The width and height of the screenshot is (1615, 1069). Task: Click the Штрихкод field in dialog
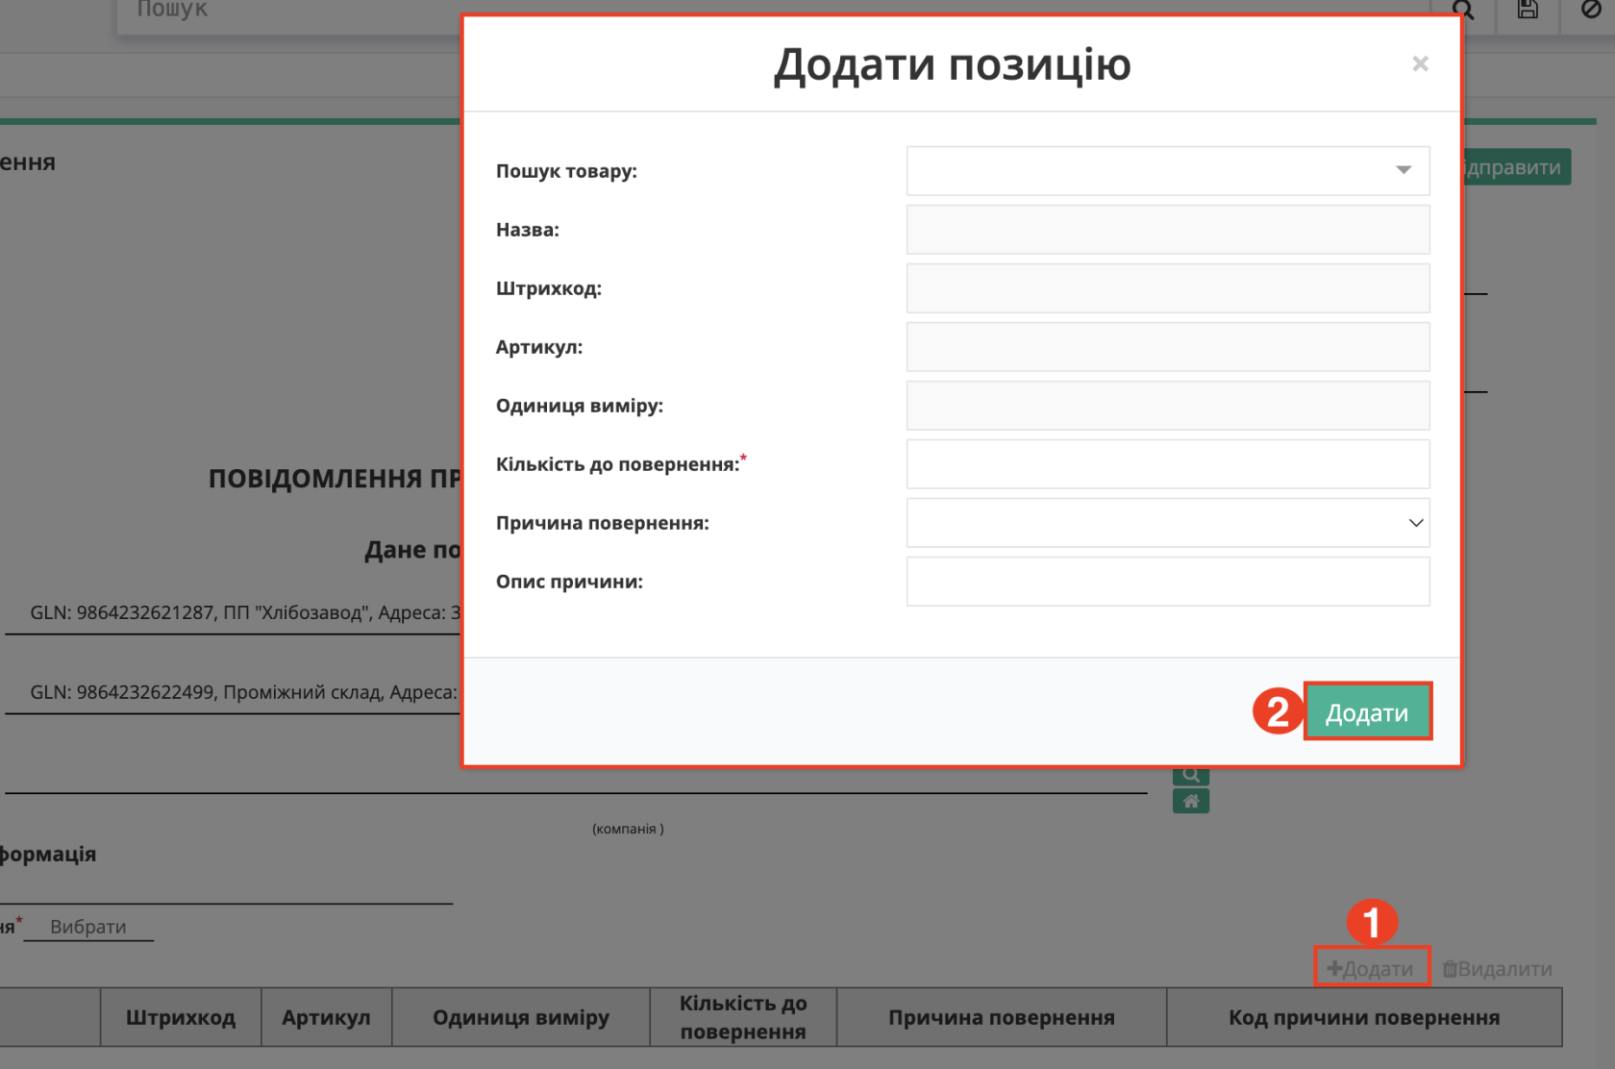pos(1167,288)
